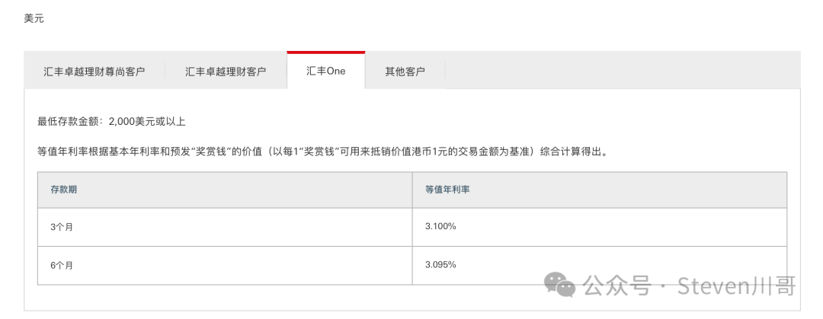This screenshot has width=823, height=319.
Task: Click the 等值年利率 explanation paragraph
Action: (x=323, y=153)
